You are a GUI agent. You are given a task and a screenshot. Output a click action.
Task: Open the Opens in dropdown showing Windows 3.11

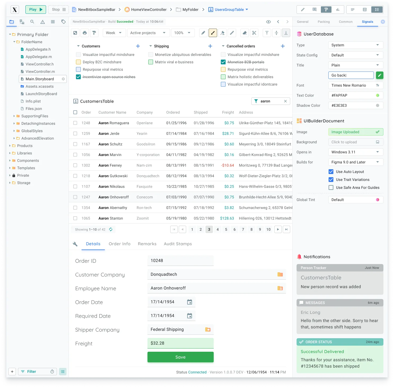(x=355, y=152)
